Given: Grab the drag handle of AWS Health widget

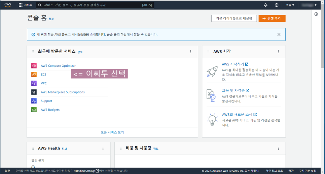Looking at the screenshot, I should point(33,148).
